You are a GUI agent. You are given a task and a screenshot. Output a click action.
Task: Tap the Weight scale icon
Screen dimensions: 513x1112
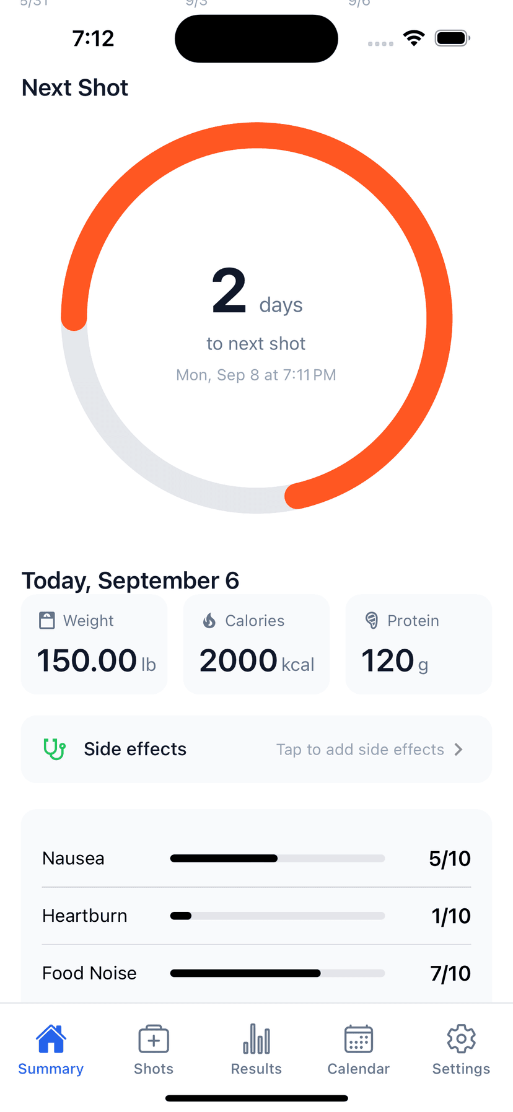coord(47,620)
